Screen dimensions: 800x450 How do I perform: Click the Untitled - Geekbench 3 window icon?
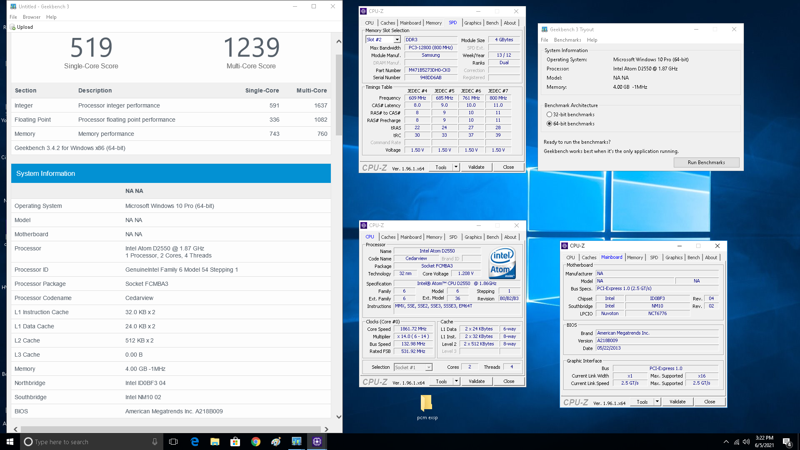click(x=13, y=7)
